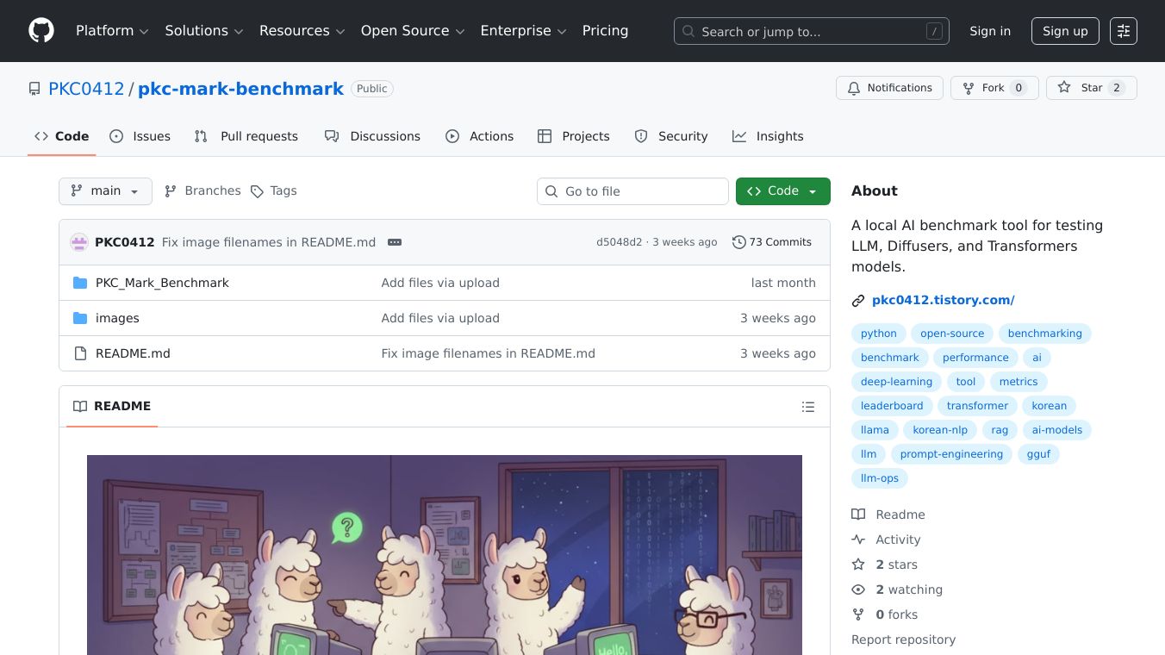Viewport: 1165px width, 655px height.
Task: Click the commit history clock icon
Action: point(738,242)
